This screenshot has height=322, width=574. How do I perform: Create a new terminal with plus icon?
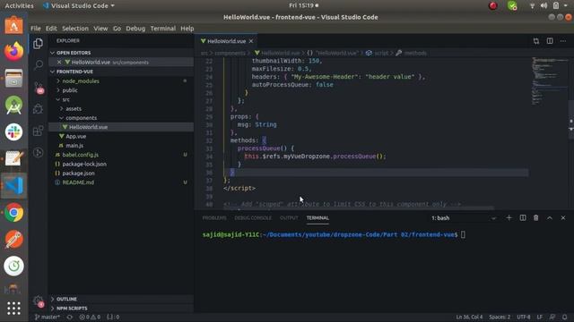tap(509, 218)
